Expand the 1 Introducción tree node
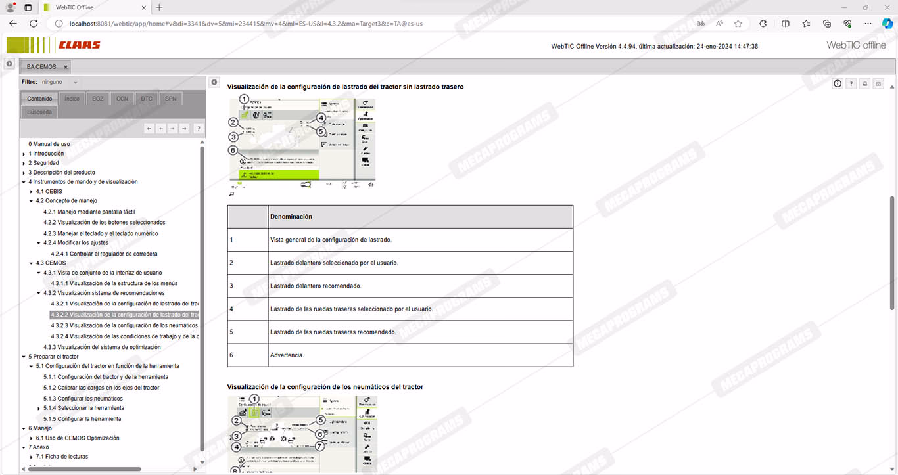The image size is (898, 475). pyautogui.click(x=24, y=154)
